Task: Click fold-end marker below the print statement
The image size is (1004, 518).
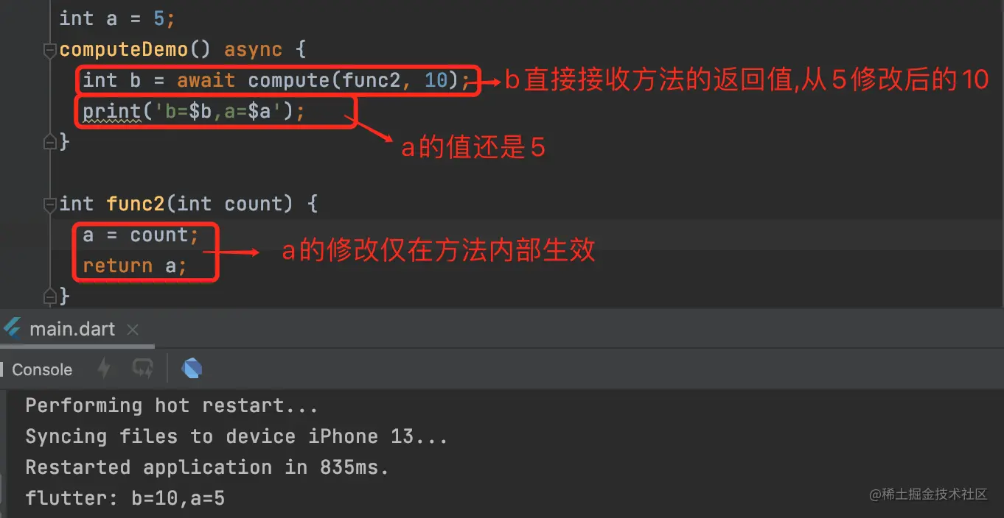Action: click(x=49, y=141)
